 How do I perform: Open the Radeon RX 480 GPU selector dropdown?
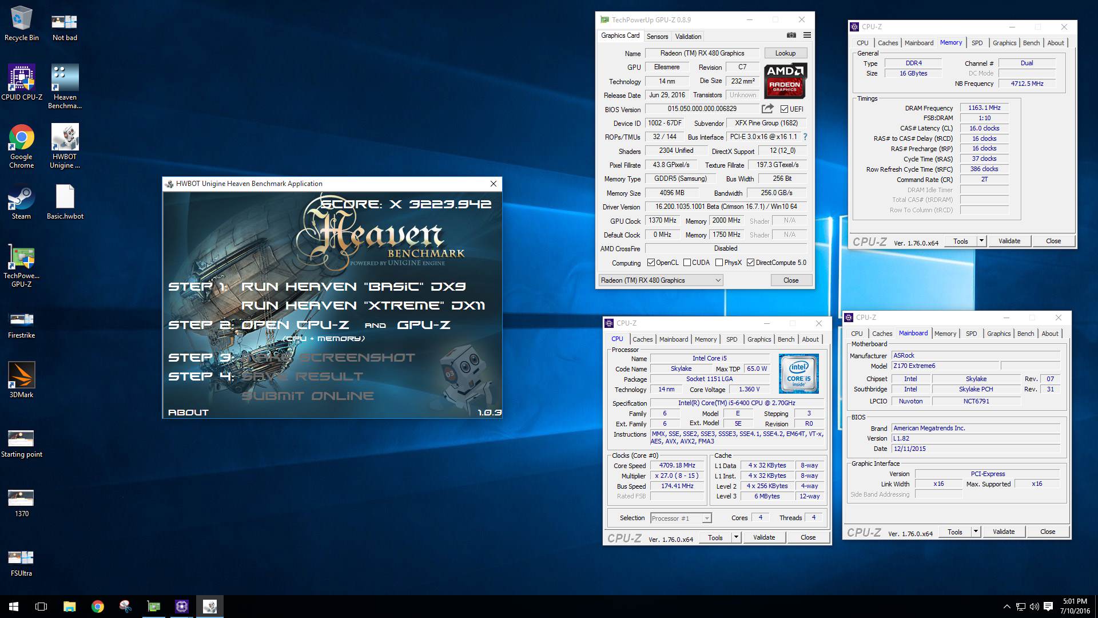pos(661,280)
